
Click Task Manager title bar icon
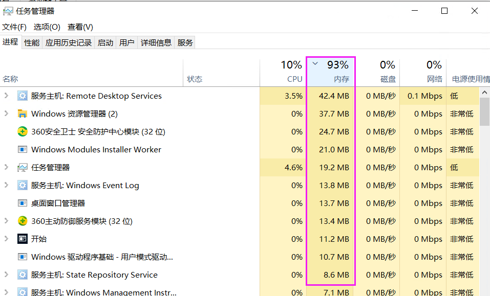(x=8, y=11)
